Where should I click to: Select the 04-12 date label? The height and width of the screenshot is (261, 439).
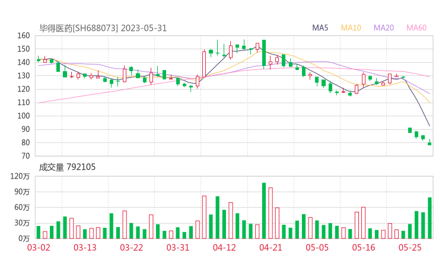[224, 247]
